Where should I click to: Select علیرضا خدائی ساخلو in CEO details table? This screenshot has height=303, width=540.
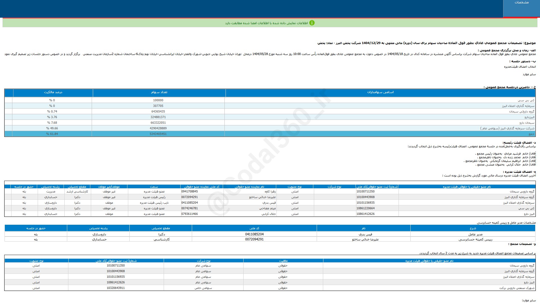(x=365, y=240)
